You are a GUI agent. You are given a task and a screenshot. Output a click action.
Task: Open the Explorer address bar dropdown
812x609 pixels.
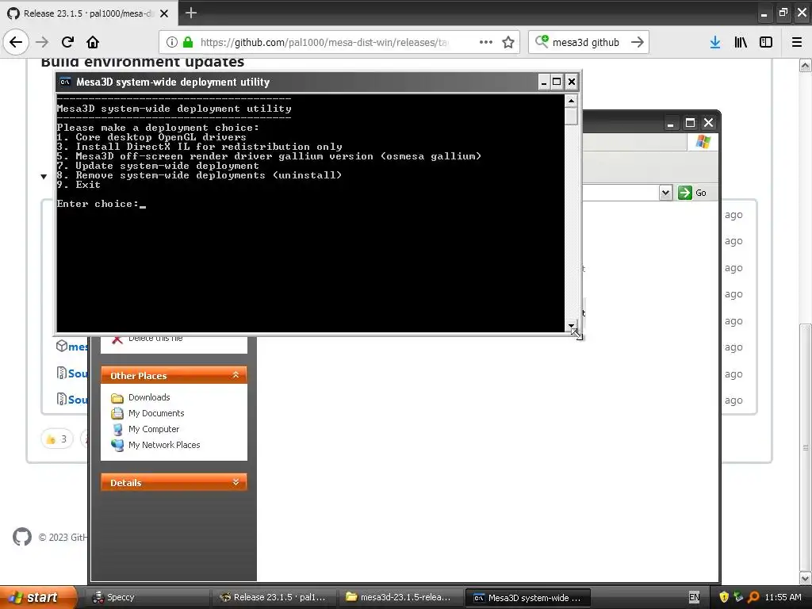click(x=665, y=193)
